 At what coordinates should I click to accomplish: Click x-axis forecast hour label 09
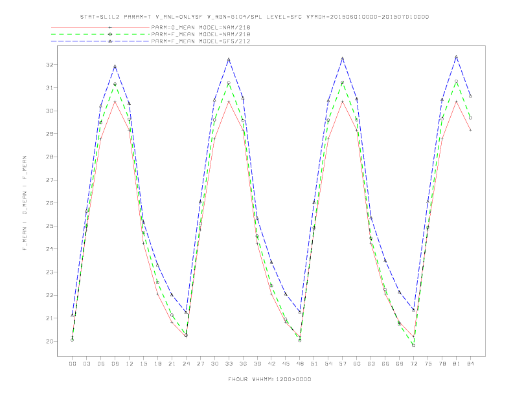click(x=115, y=364)
